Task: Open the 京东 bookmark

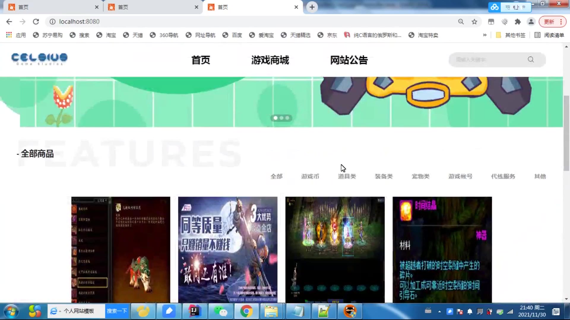Action: click(327, 35)
